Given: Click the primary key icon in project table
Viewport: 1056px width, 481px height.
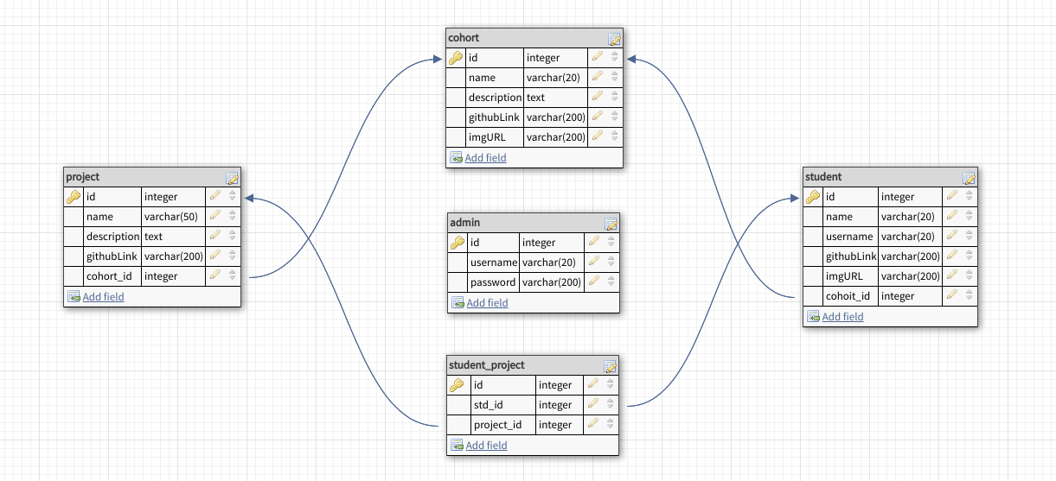Looking at the screenshot, I should tap(74, 197).
